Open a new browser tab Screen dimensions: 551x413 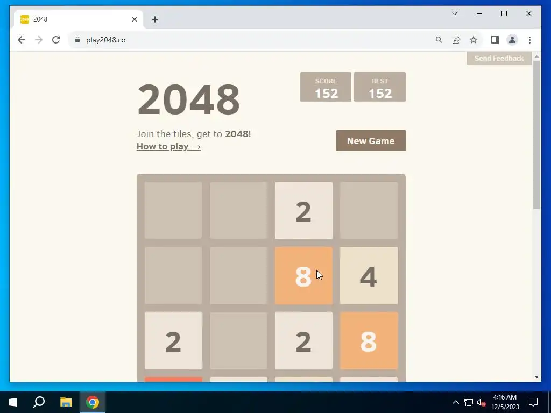click(155, 19)
